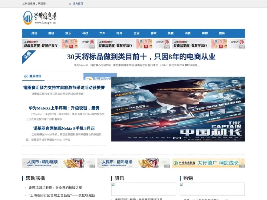267x200 pixels.
Task: Open the 汽车 navigation menu item
Action: tap(102, 33)
